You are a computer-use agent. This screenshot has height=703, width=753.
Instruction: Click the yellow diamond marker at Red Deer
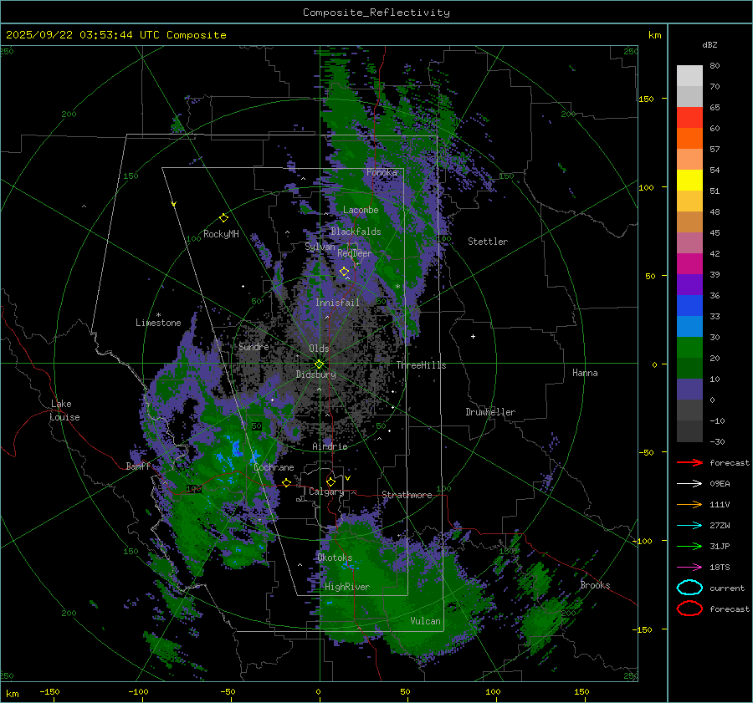(344, 272)
